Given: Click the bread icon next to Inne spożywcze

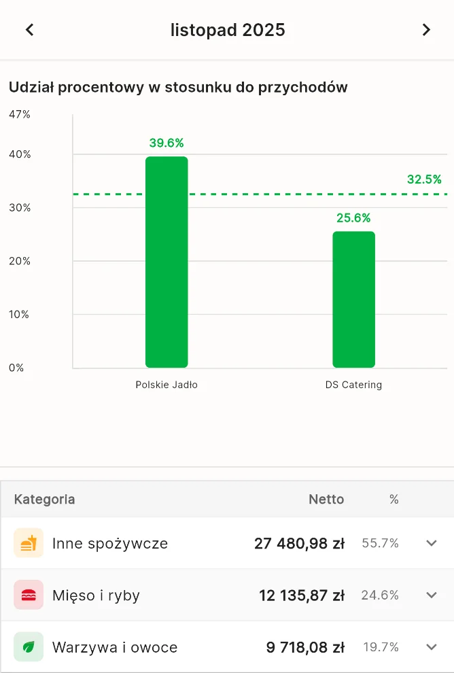Looking at the screenshot, I should click(x=28, y=543).
